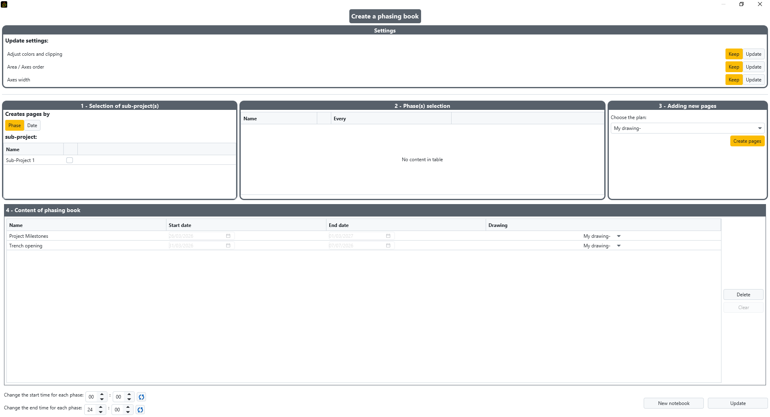
Task: Check the Sub-Project 1 checkbox
Action: (x=69, y=160)
